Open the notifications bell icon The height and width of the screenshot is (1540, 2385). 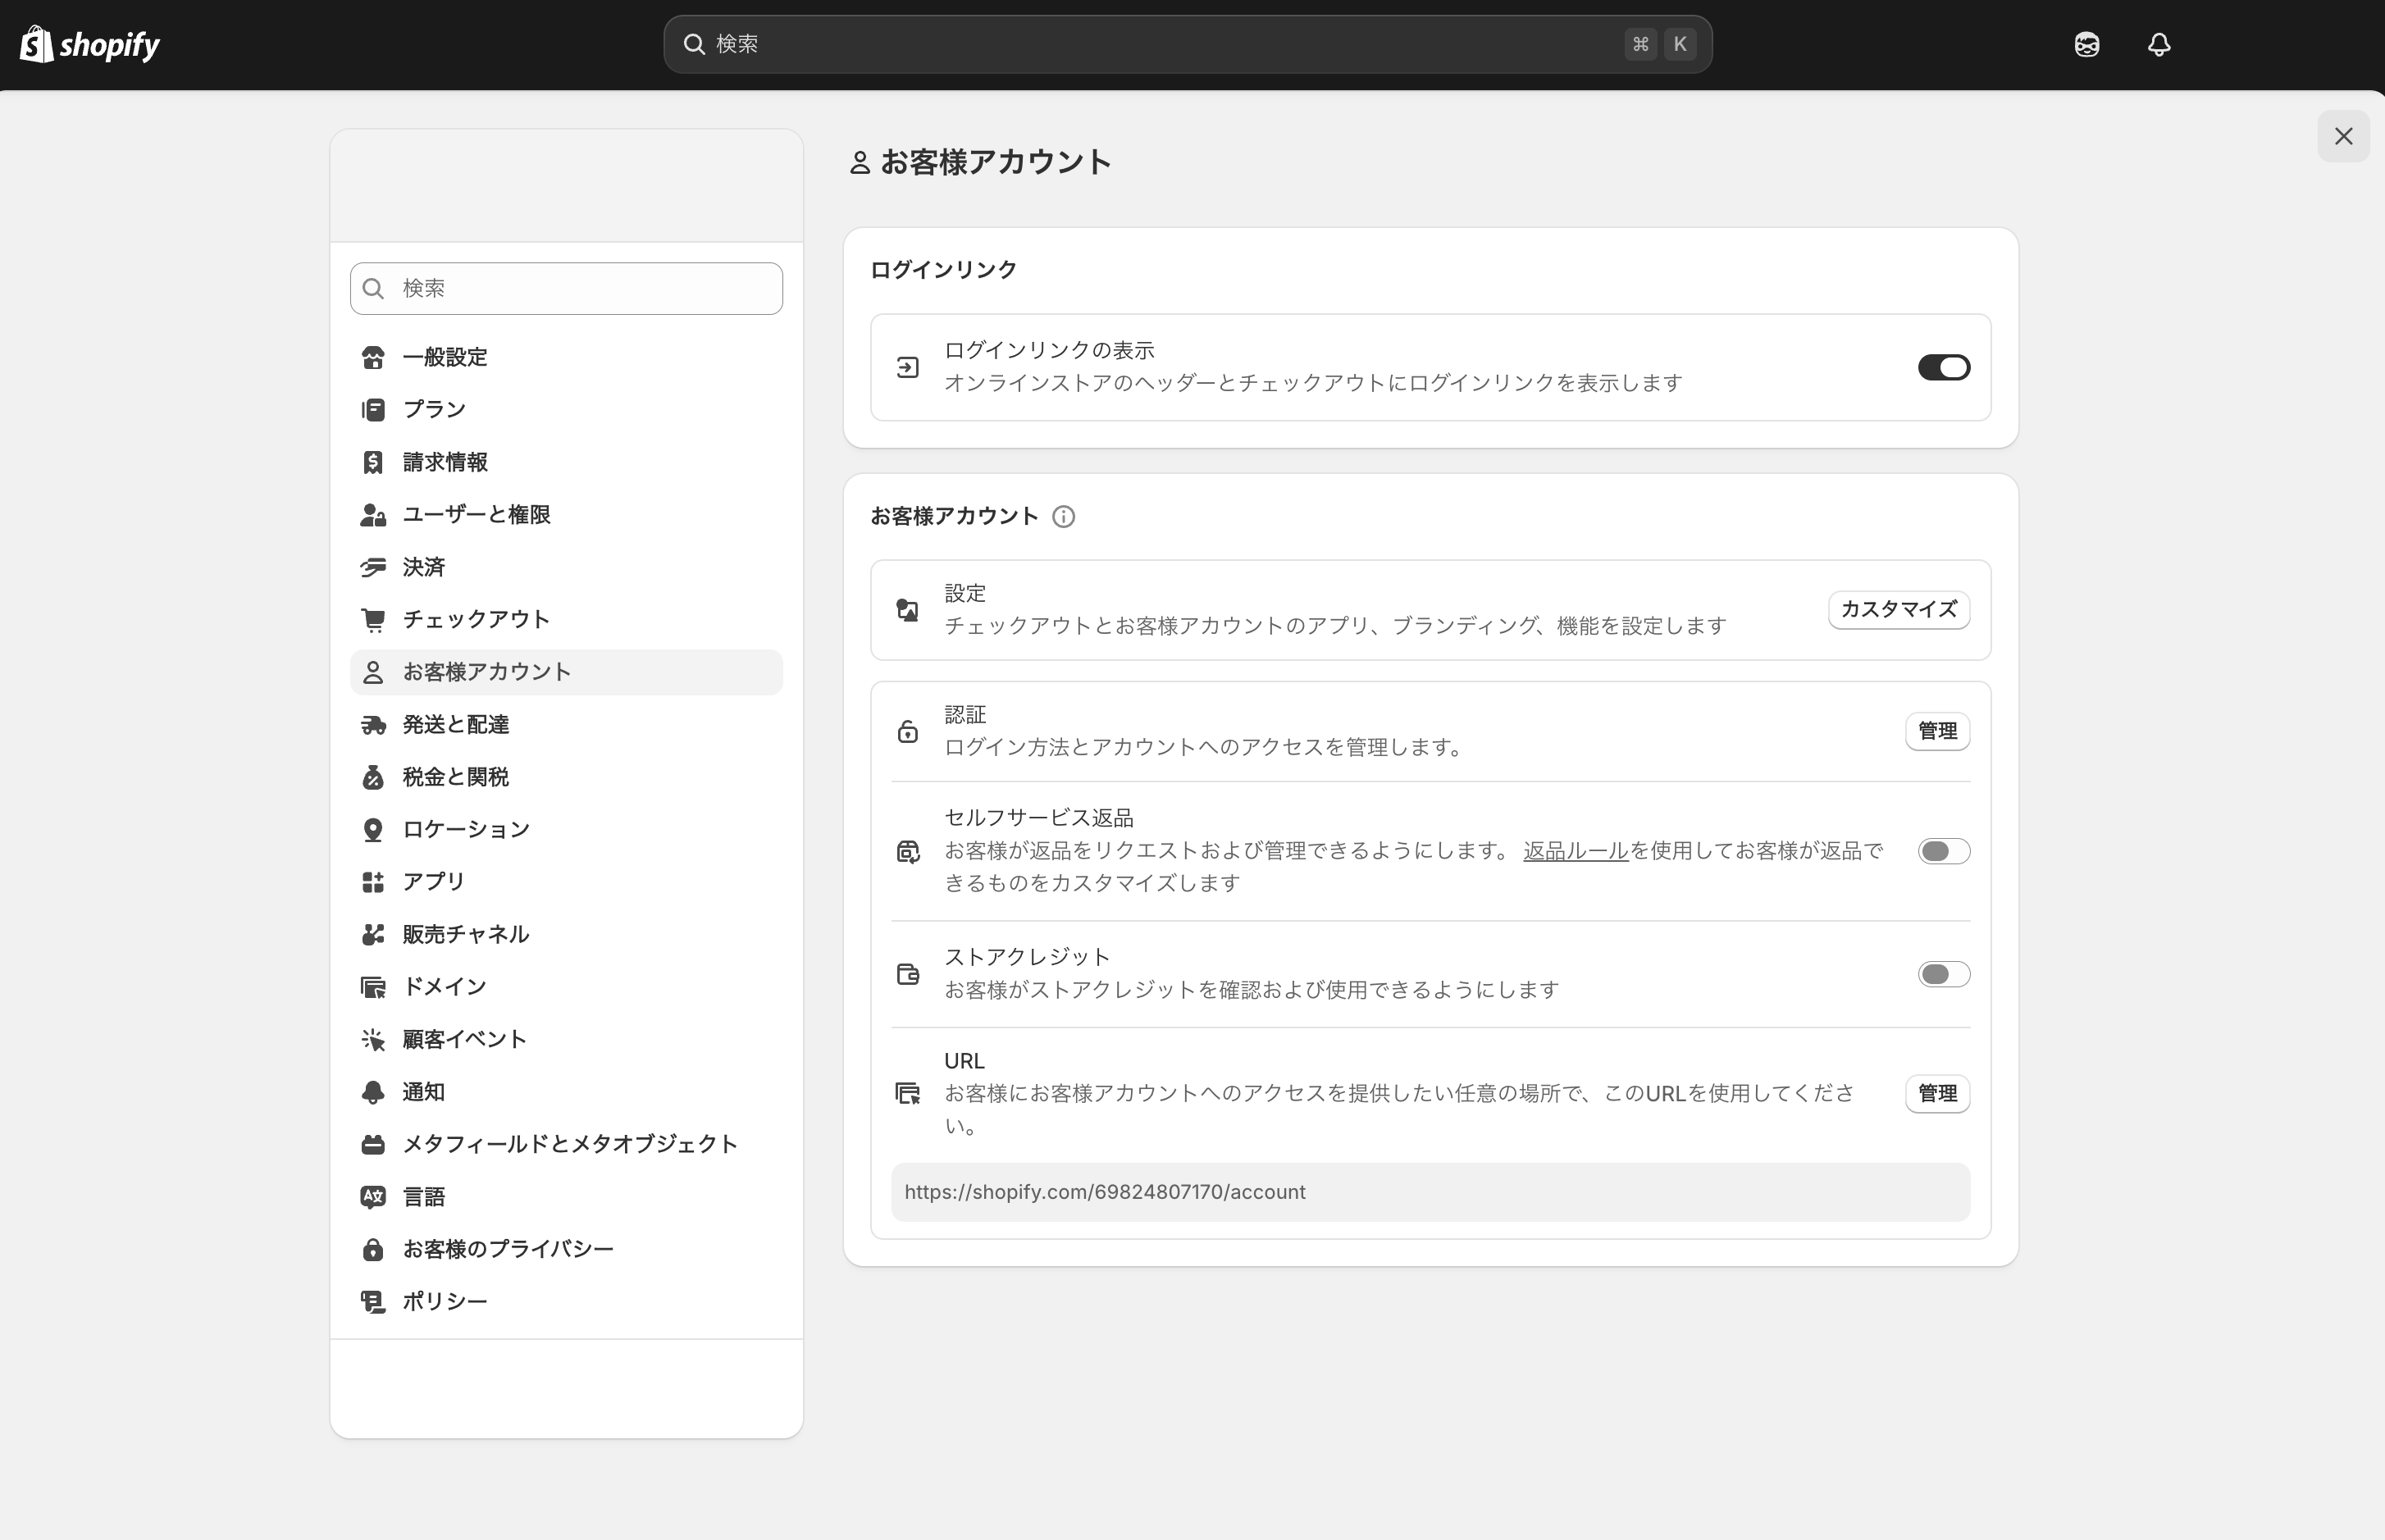2158,44
